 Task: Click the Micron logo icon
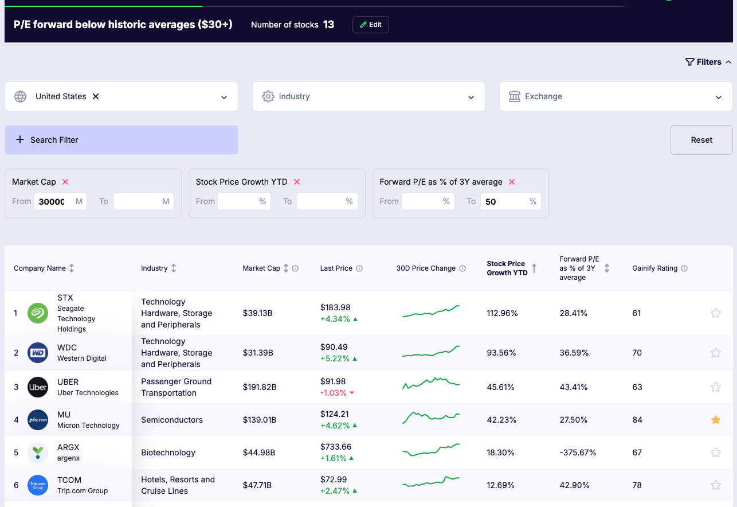(38, 420)
